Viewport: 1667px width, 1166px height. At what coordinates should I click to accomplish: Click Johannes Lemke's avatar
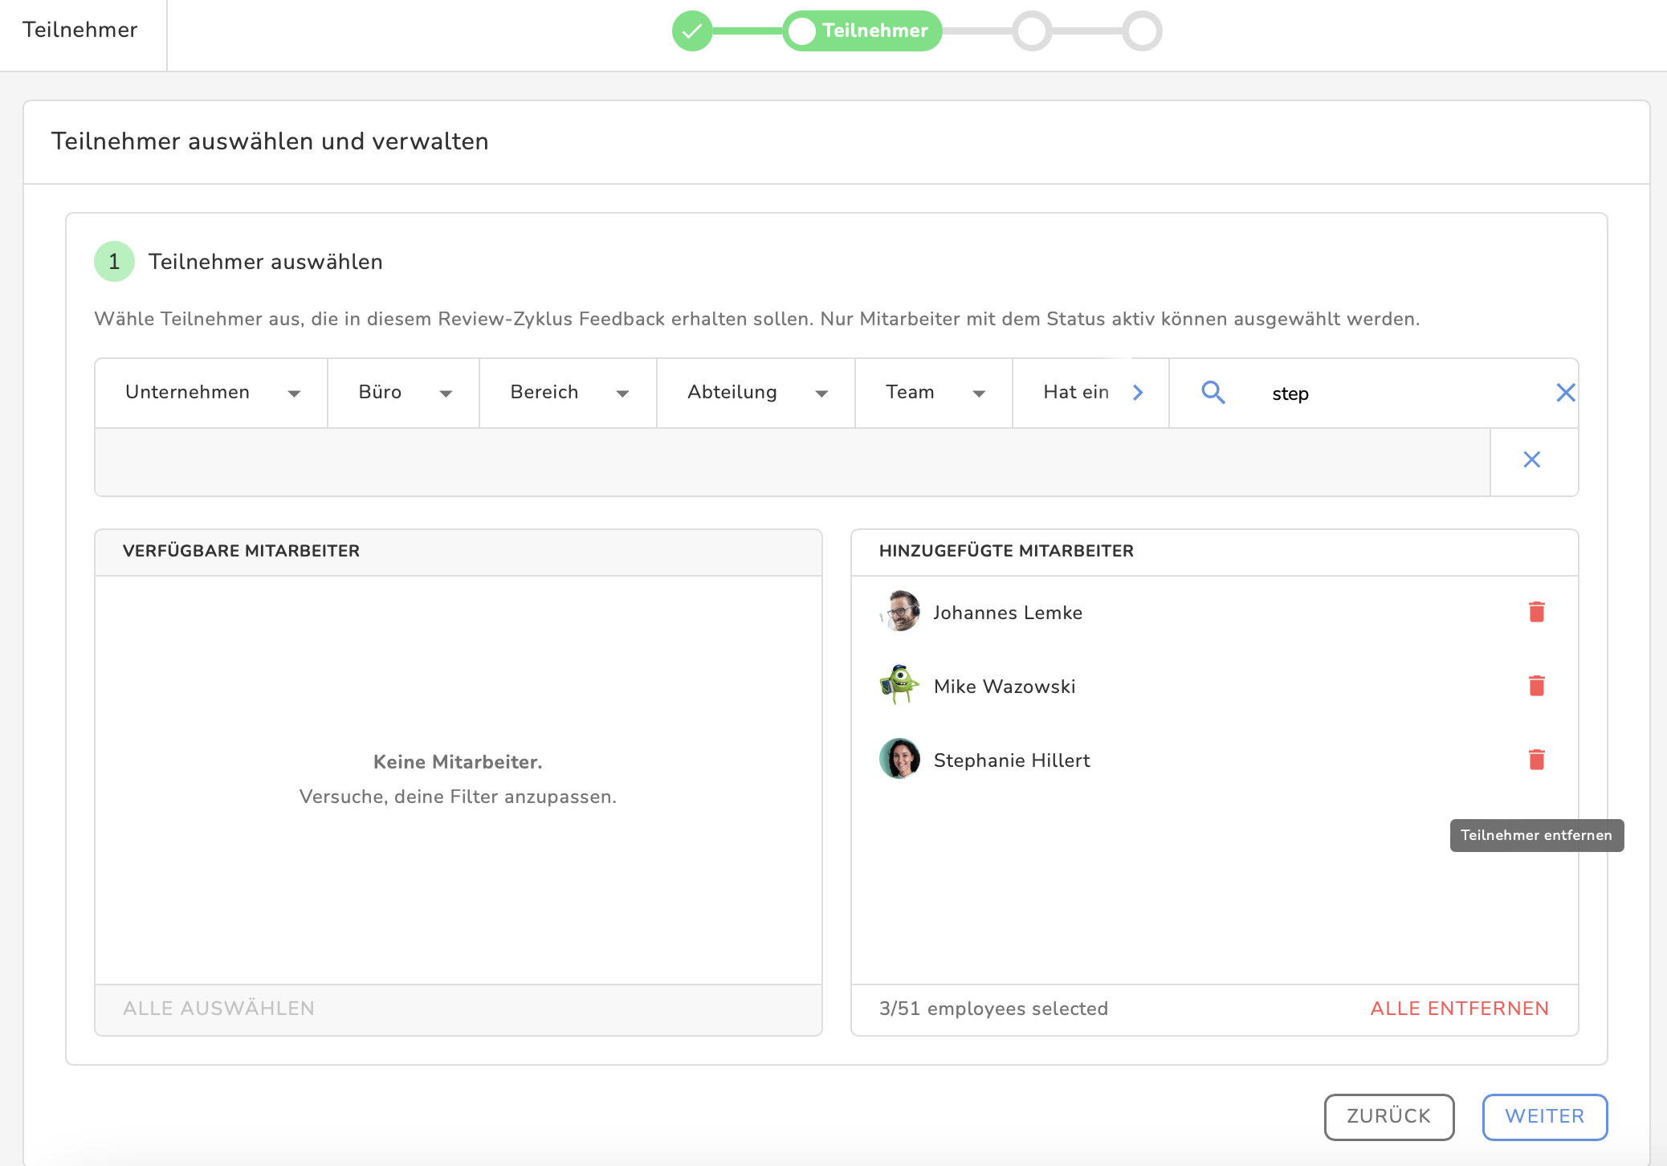900,612
